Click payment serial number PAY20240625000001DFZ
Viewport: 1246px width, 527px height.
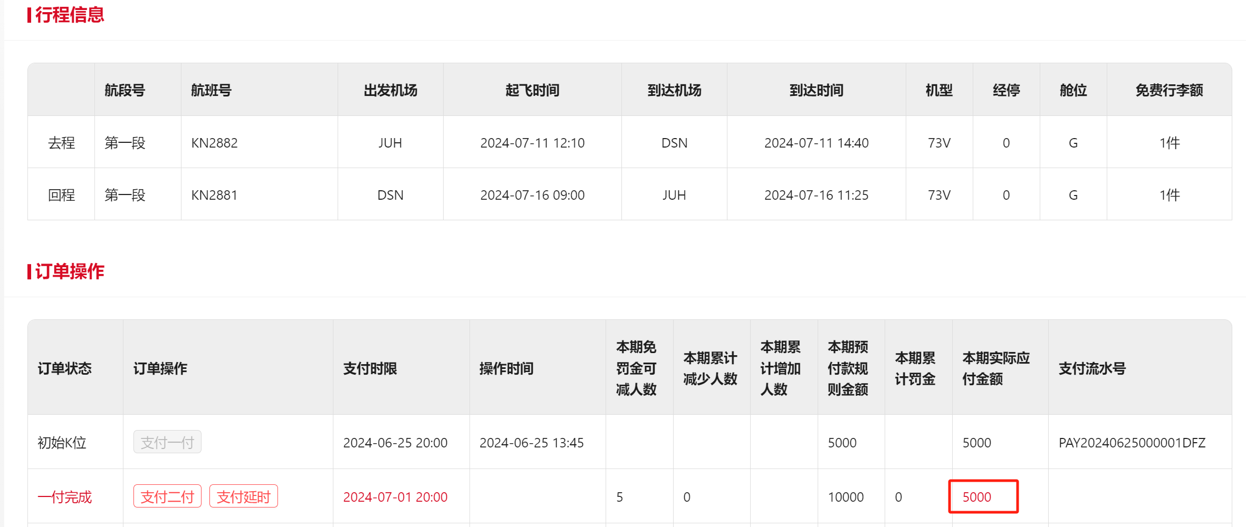1132,443
